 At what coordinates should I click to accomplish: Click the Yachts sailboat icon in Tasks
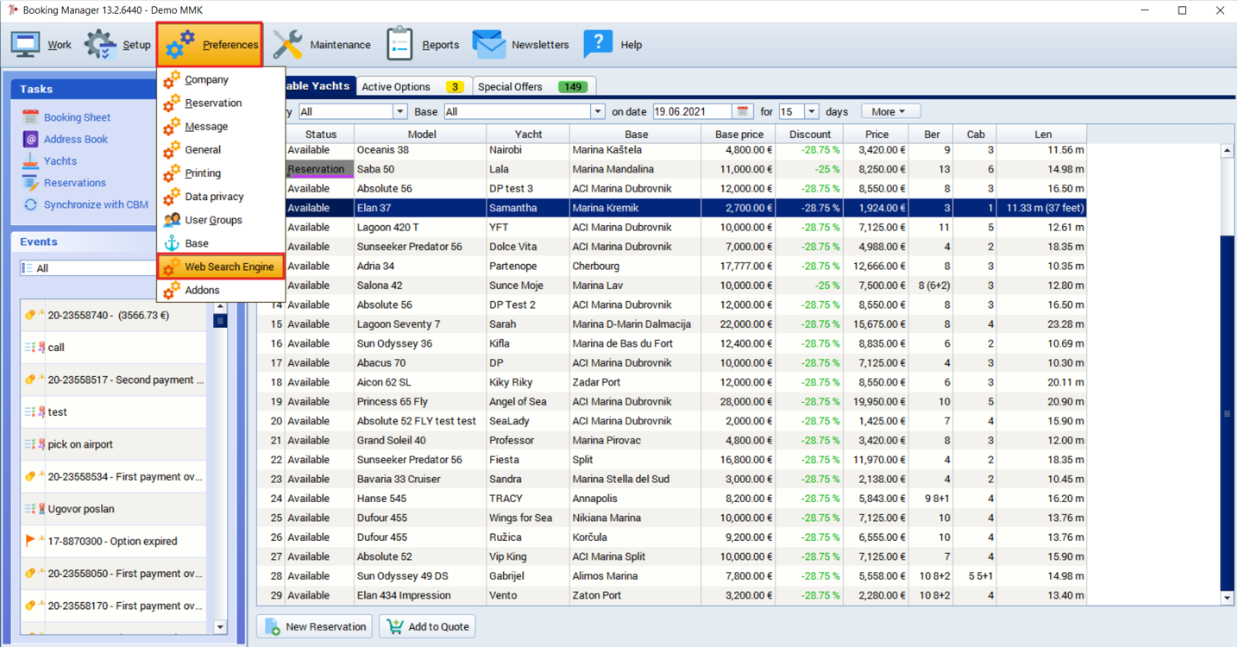click(30, 160)
